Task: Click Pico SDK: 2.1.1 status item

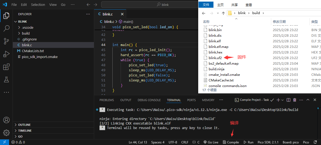Action: pyautogui.click(x=268, y=142)
